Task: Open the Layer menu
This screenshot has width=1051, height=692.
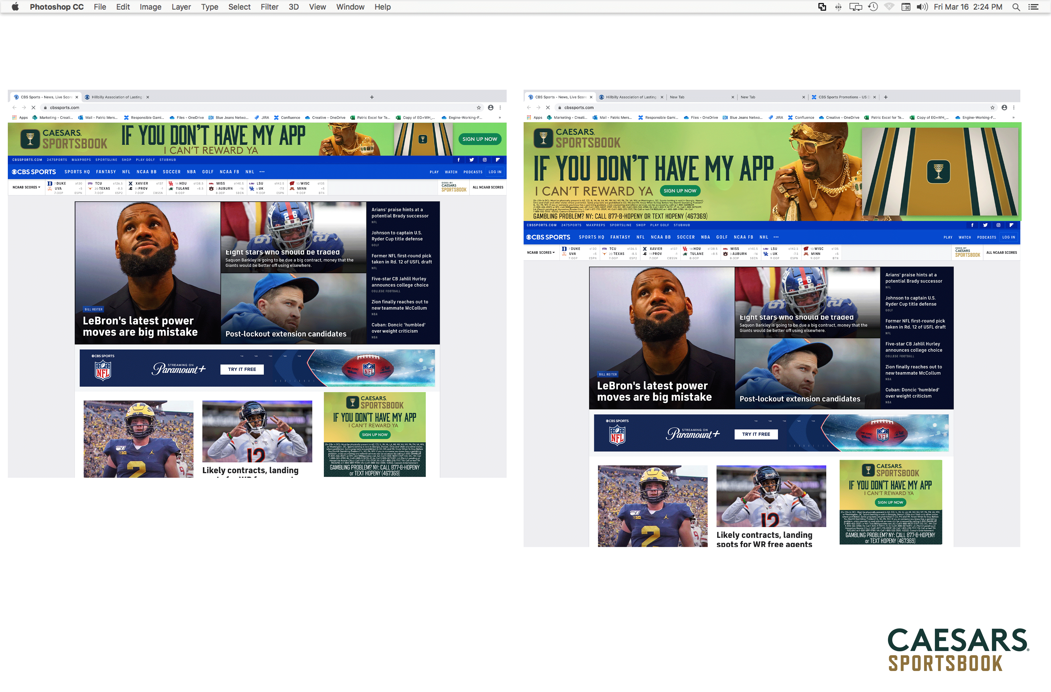Action: click(181, 7)
